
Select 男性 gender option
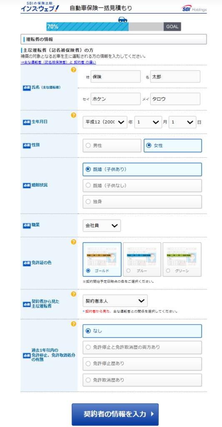coord(112,146)
